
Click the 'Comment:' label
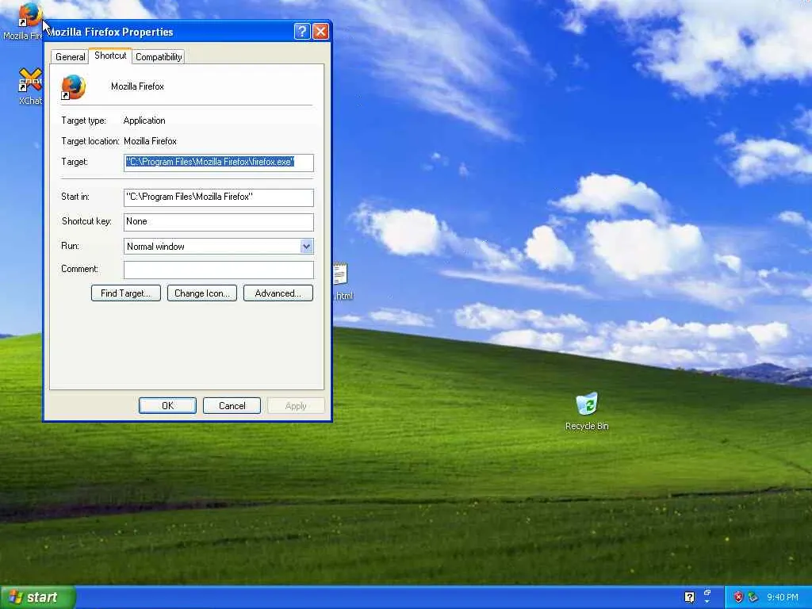(x=79, y=269)
